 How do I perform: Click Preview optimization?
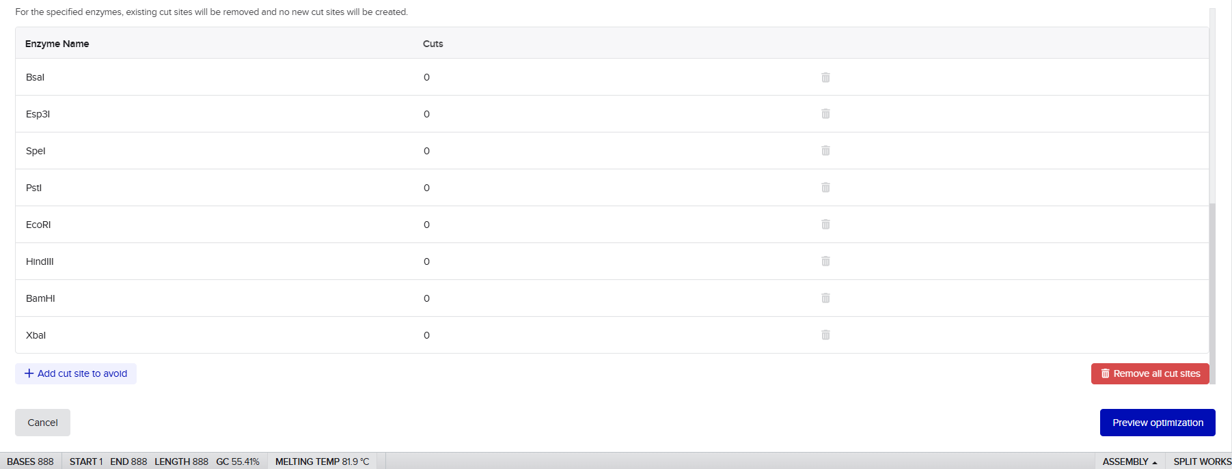coord(1158,423)
